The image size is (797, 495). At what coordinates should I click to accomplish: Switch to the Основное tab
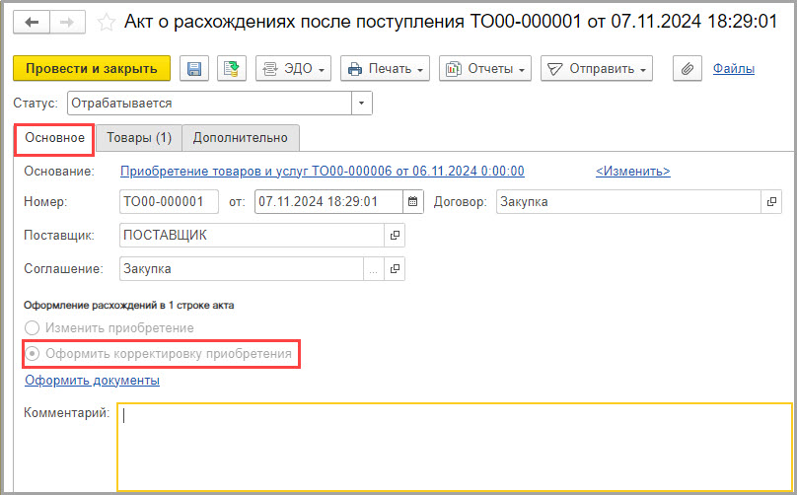54,138
